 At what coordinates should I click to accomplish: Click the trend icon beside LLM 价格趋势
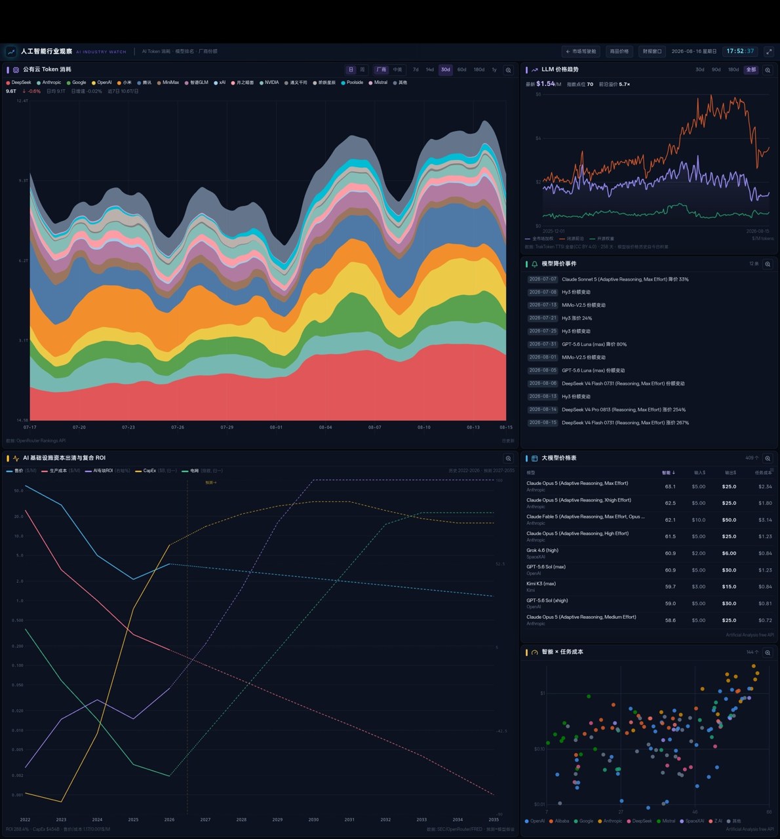[x=534, y=69]
